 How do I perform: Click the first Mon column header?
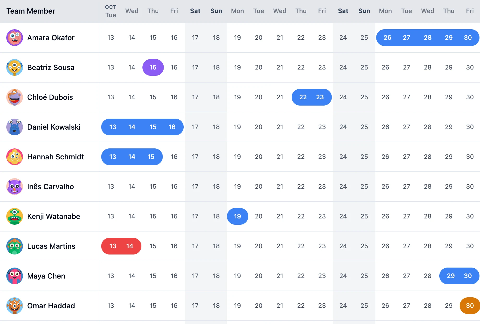pos(237,11)
